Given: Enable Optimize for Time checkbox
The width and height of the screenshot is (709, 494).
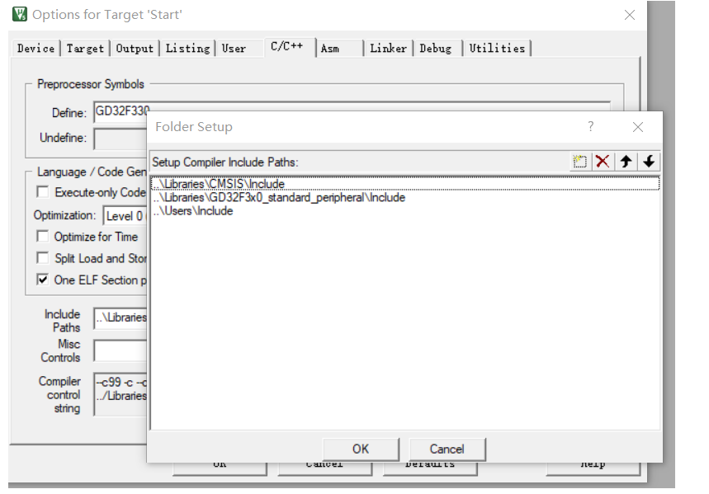Looking at the screenshot, I should pos(42,237).
